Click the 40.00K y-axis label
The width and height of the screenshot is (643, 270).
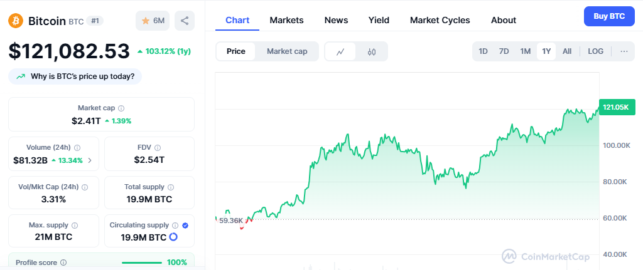[615, 254]
